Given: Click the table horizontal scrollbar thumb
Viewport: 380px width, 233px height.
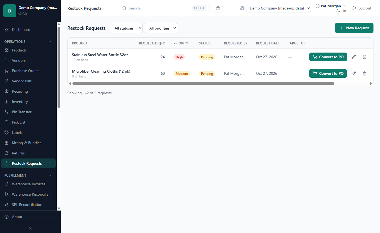Looking at the screenshot, I should tap(203, 83).
